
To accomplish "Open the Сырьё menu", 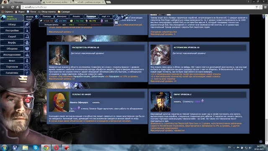I will coord(12,36).
